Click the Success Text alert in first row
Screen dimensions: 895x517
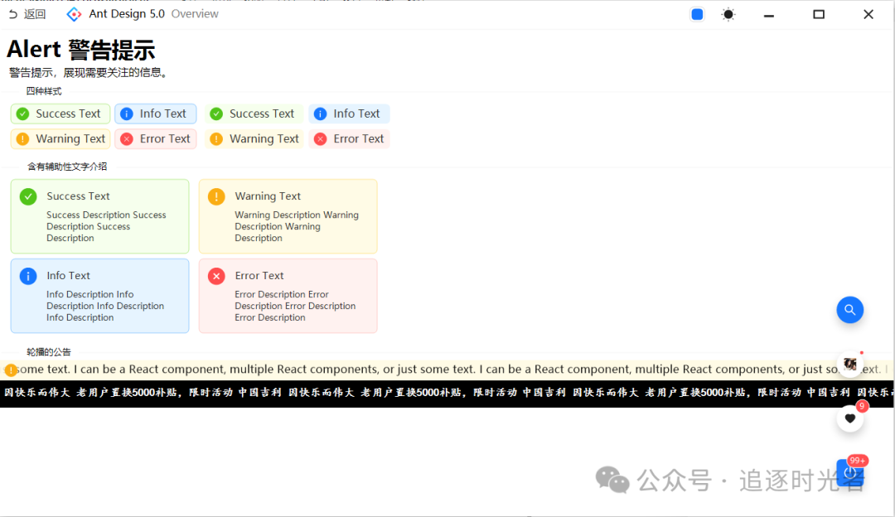point(60,114)
